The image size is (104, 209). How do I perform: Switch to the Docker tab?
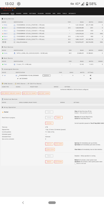48,13
